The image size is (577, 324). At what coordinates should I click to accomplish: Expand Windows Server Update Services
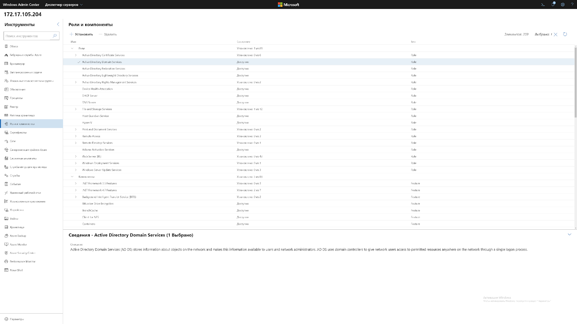[x=76, y=170]
